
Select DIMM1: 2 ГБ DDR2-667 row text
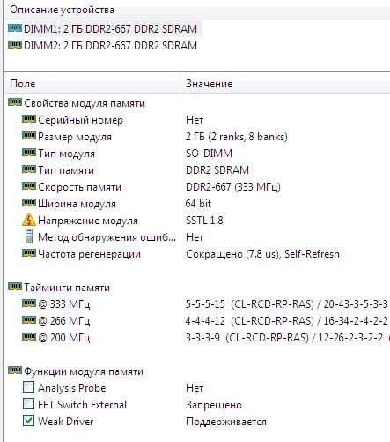[x=110, y=29]
